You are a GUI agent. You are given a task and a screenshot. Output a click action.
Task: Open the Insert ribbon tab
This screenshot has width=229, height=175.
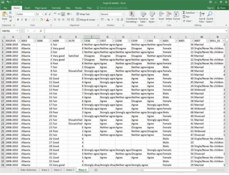tap(27, 8)
